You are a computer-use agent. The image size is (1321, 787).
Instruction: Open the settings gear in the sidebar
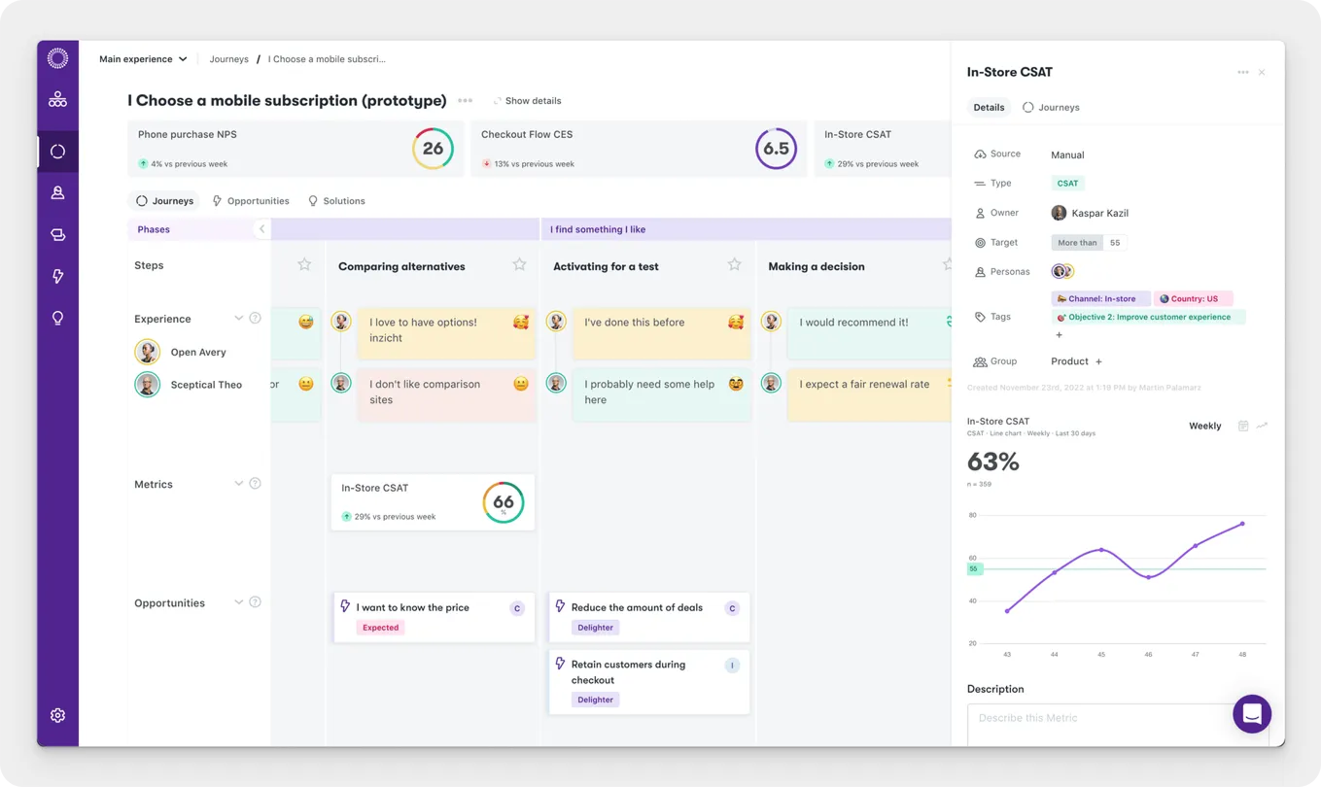click(57, 715)
